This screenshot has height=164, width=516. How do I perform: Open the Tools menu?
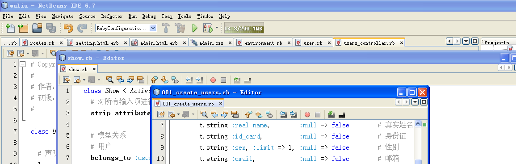click(x=185, y=16)
